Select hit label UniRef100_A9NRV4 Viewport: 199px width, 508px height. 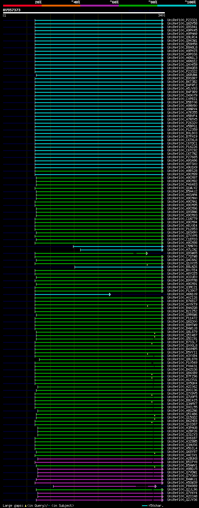[x=182, y=109]
